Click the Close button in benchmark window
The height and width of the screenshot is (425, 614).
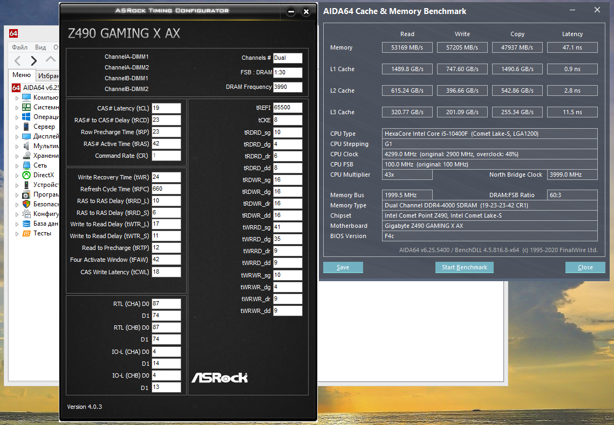click(585, 267)
